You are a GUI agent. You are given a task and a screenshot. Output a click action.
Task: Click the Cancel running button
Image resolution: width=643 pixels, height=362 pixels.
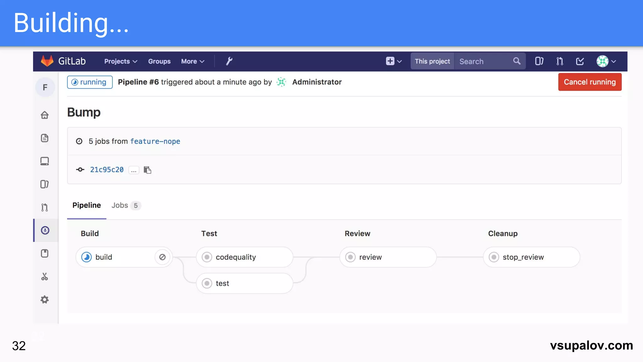tap(589, 82)
